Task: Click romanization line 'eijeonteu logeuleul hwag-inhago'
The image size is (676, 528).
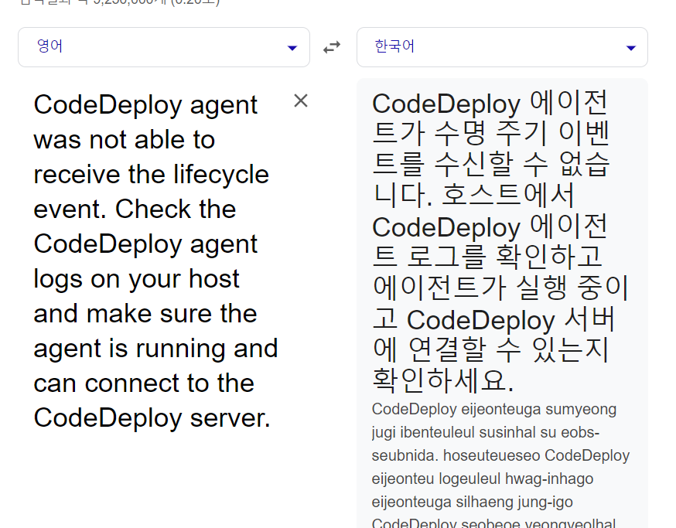Action: tap(483, 479)
